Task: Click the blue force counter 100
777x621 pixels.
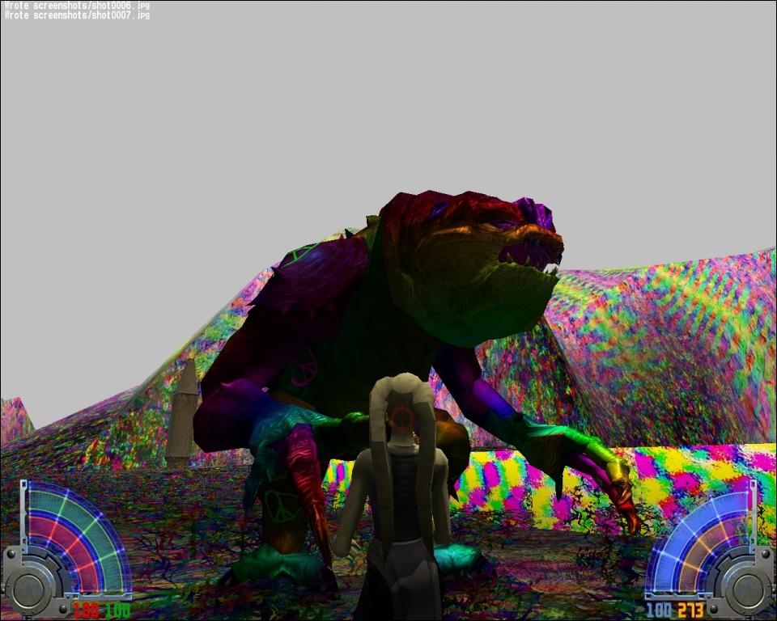Action: point(659,610)
